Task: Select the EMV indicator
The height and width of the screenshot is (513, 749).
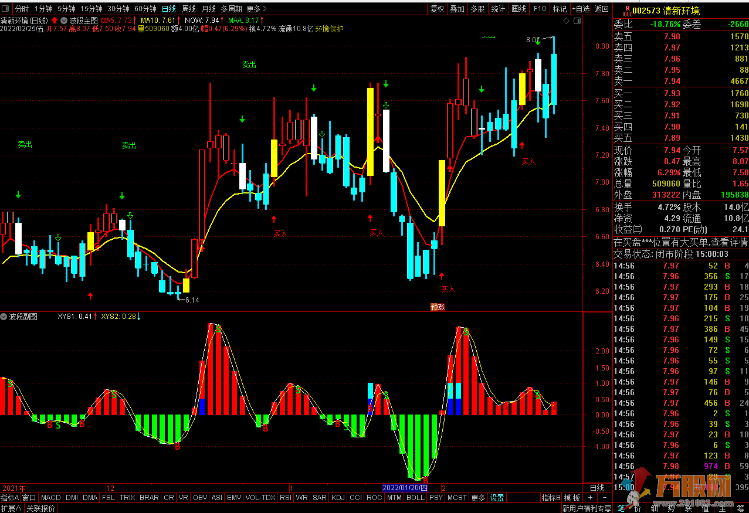Action: [x=234, y=498]
